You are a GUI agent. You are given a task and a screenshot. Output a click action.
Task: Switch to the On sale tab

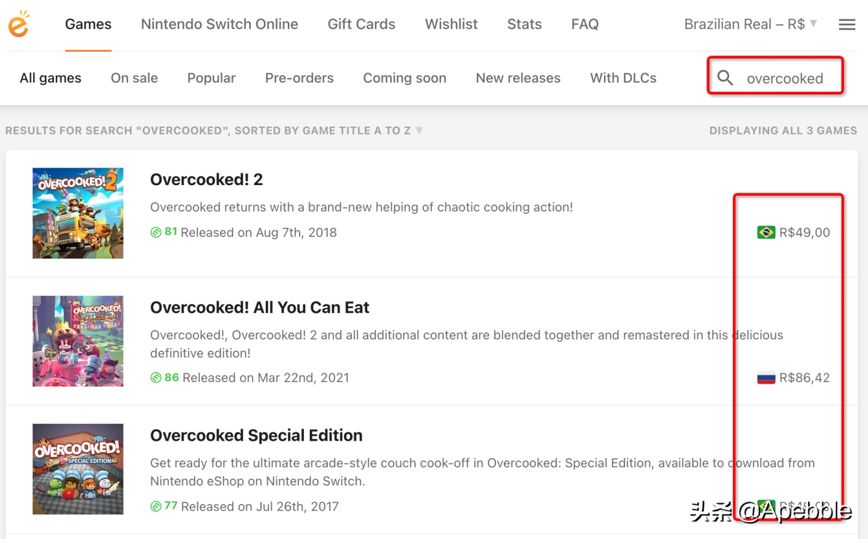pos(134,78)
